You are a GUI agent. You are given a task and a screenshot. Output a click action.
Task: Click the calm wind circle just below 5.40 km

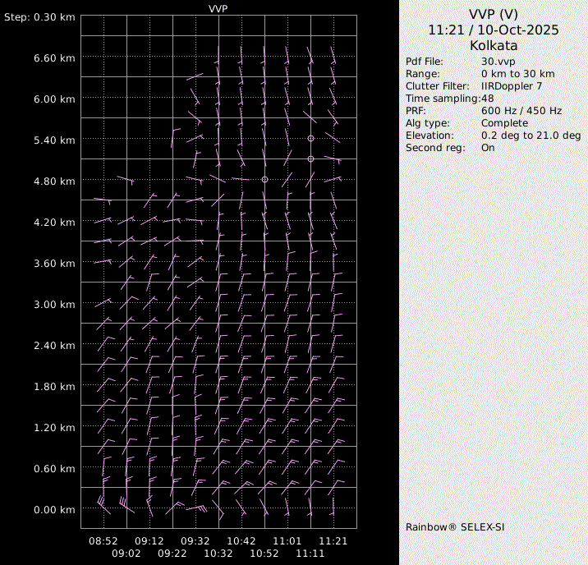point(310,158)
